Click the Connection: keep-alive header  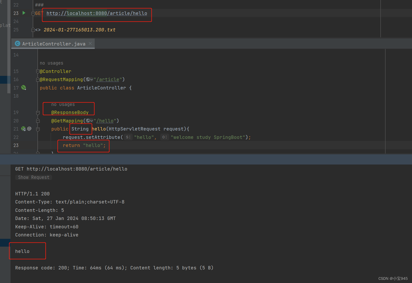[47, 235]
